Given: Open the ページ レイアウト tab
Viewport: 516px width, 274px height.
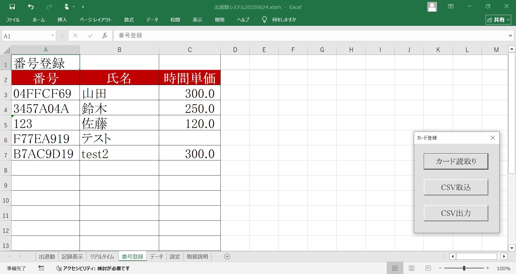Looking at the screenshot, I should 95,20.
